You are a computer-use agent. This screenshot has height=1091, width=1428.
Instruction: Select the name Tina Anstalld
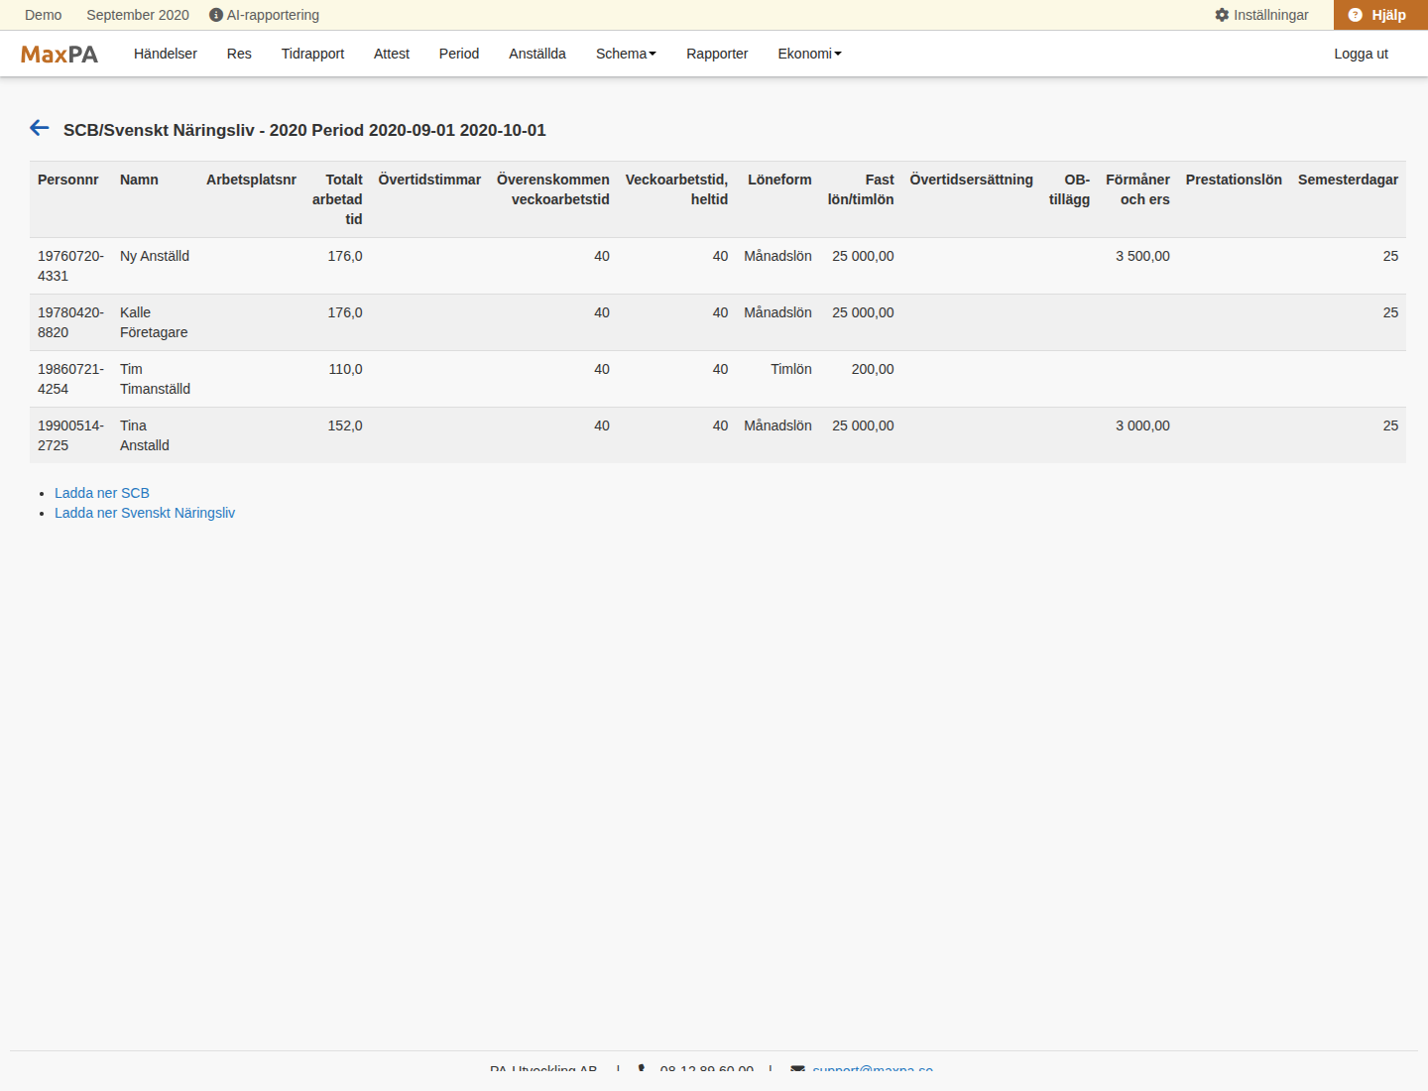pyautogui.click(x=145, y=435)
